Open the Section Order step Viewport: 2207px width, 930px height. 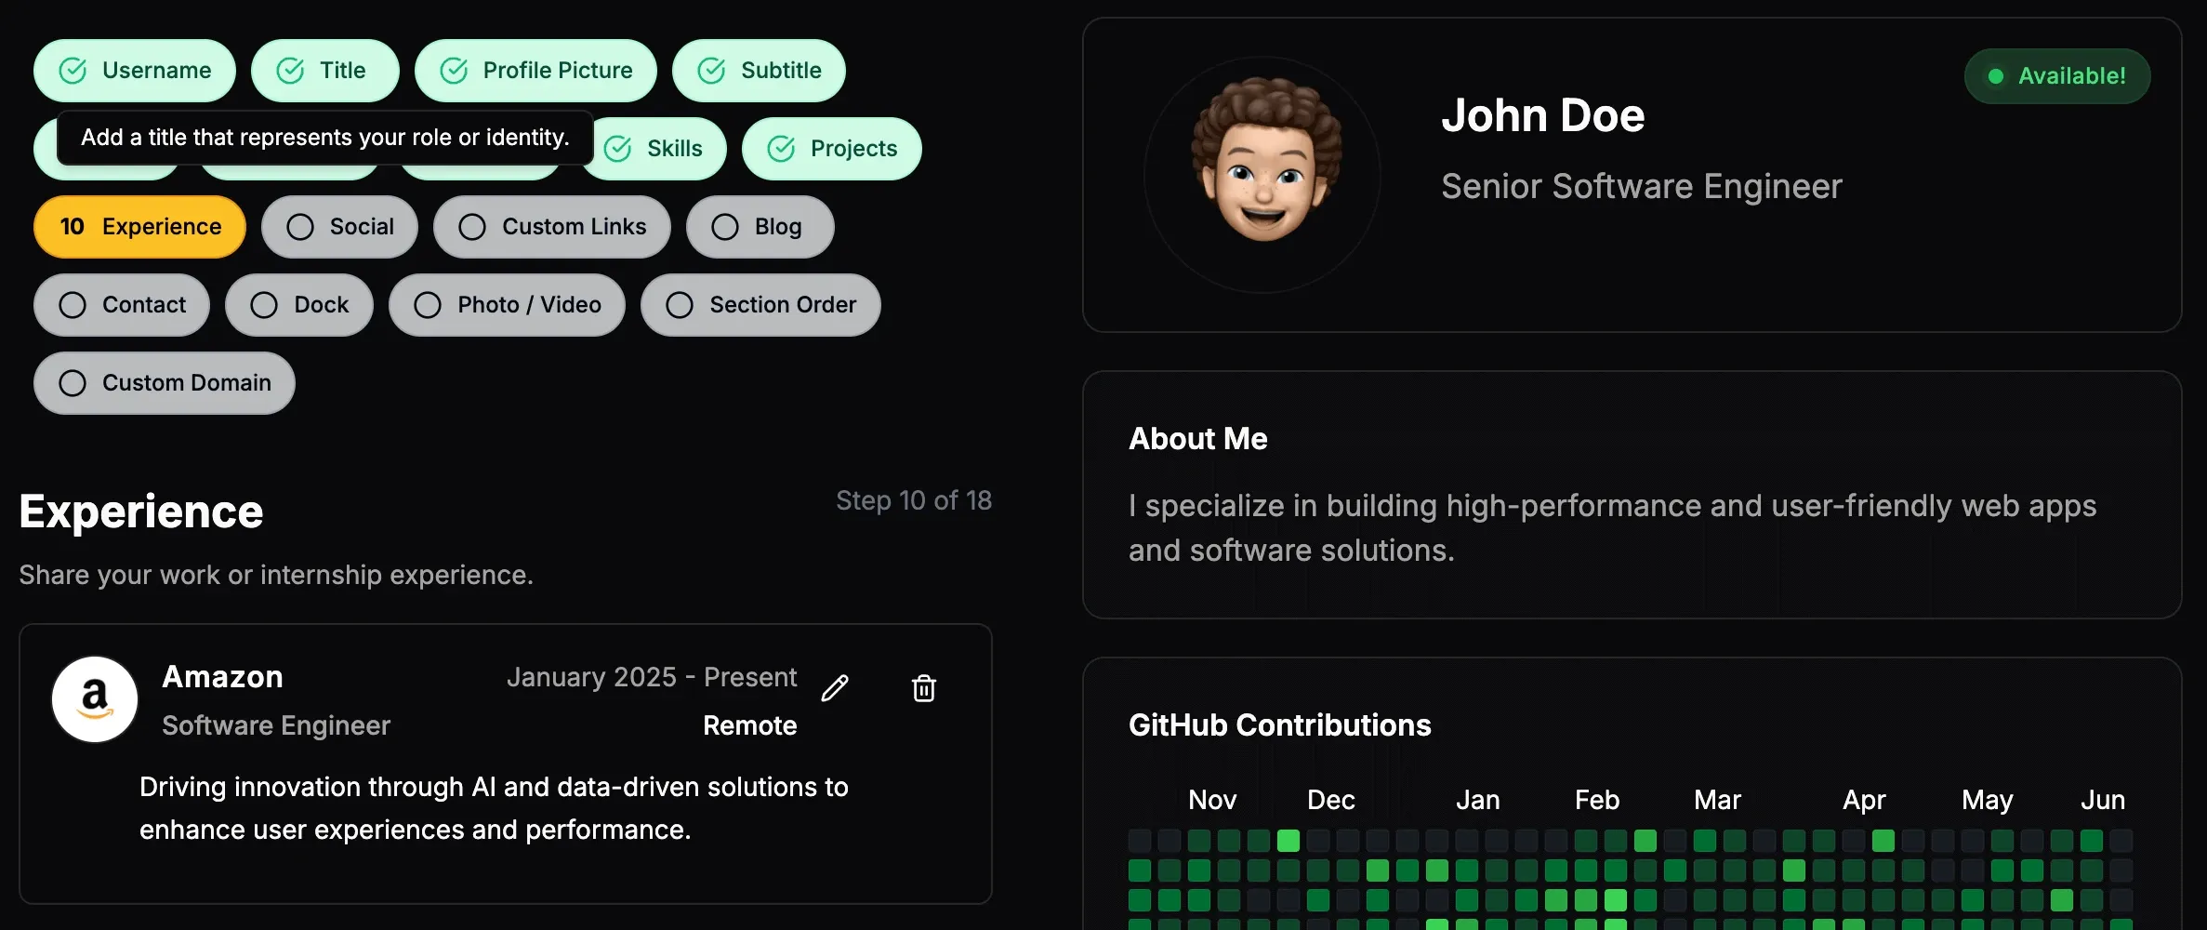(760, 305)
